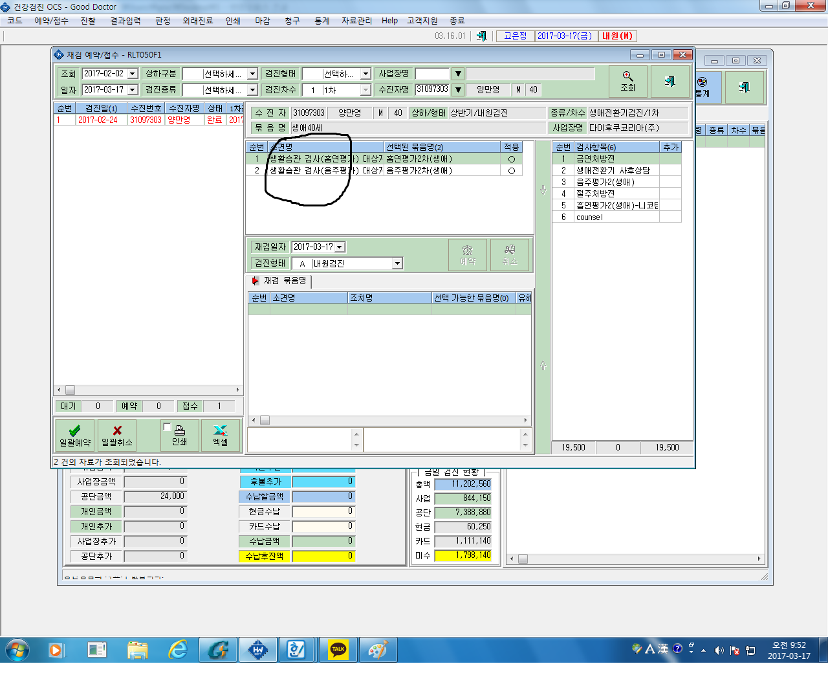Click the exit icon in the main toolbar
Image resolution: width=828 pixels, height=686 pixels.
point(481,36)
